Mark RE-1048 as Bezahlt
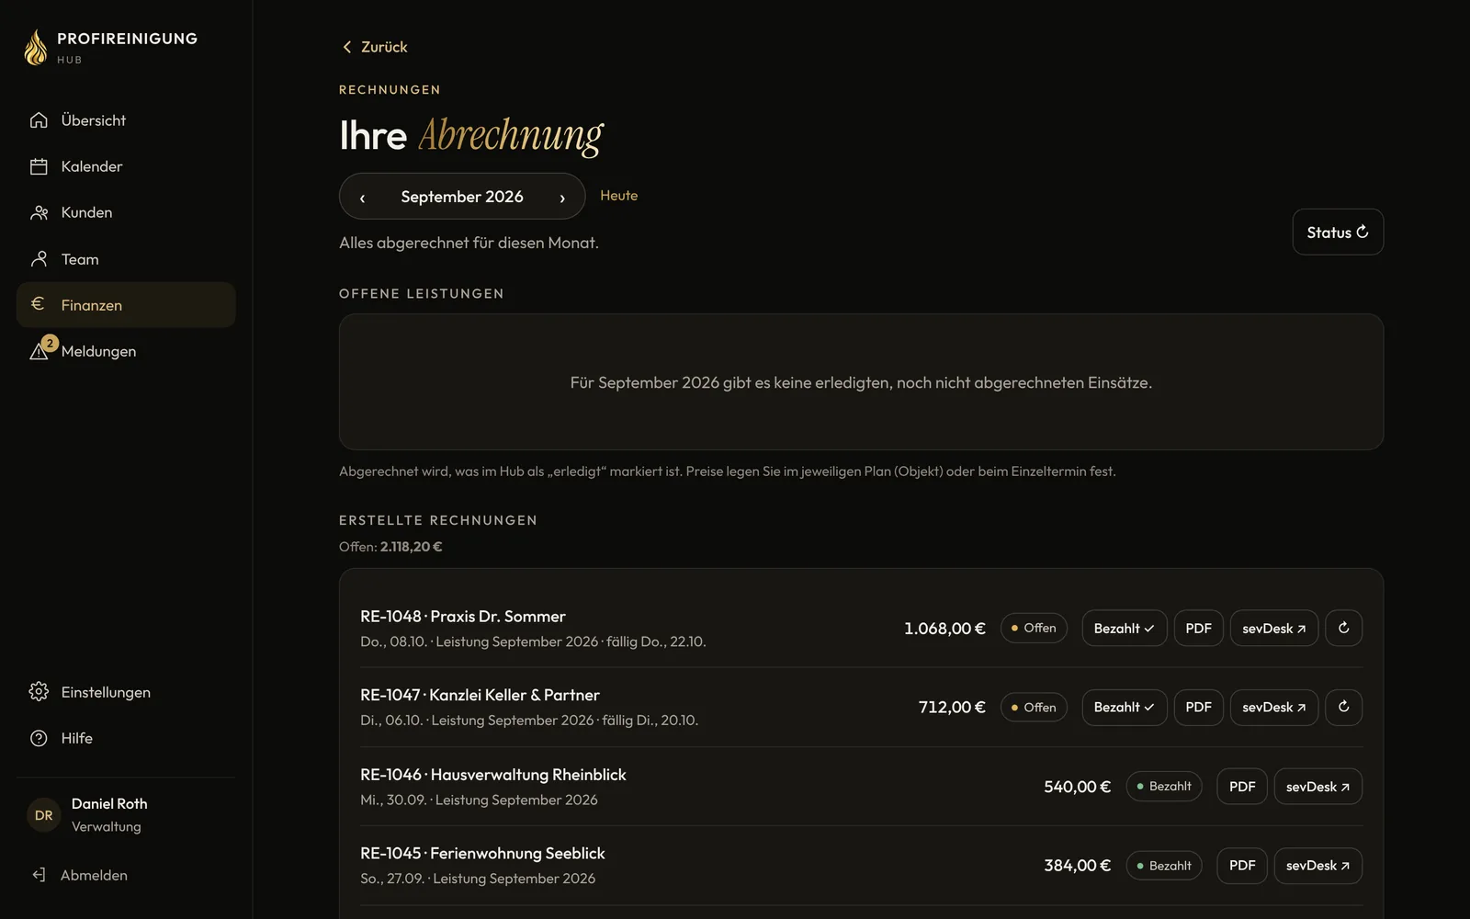This screenshot has height=919, width=1470. point(1124,629)
